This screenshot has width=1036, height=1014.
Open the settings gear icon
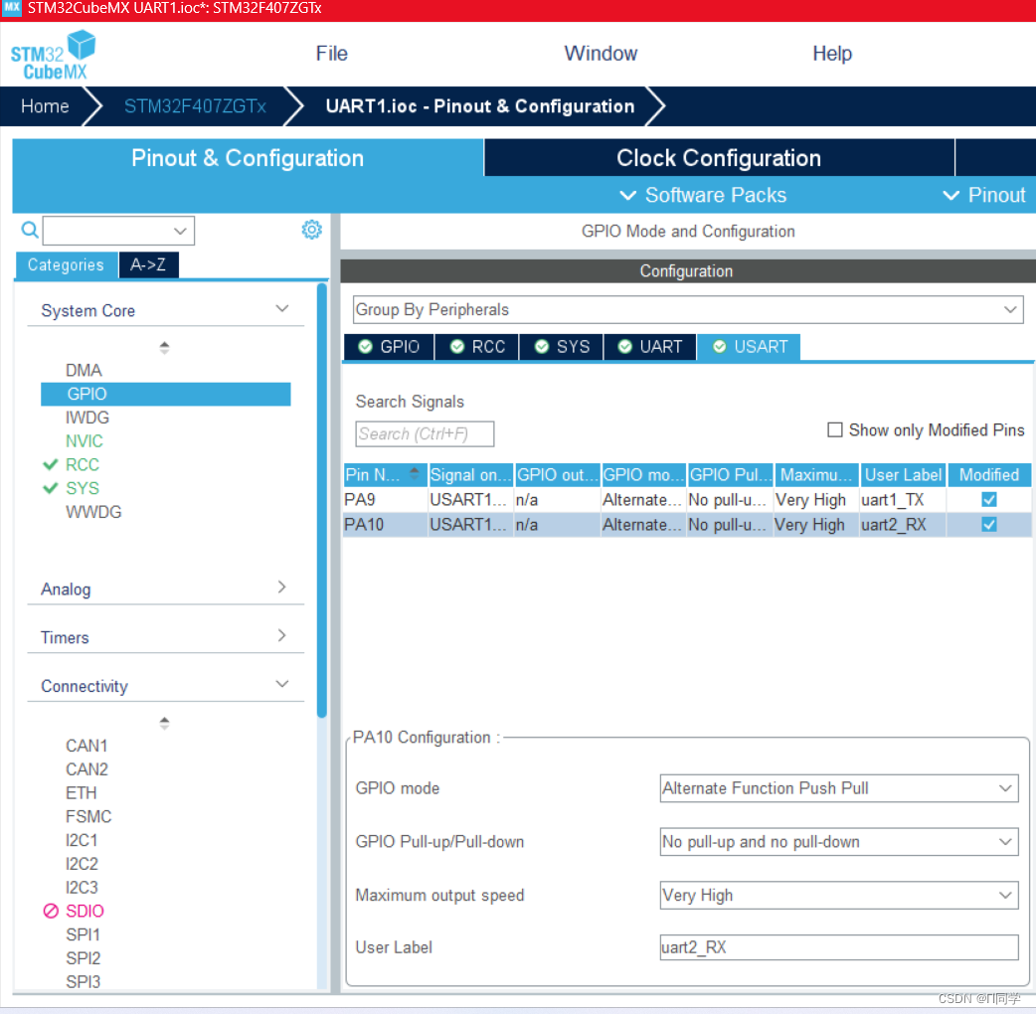pos(312,230)
